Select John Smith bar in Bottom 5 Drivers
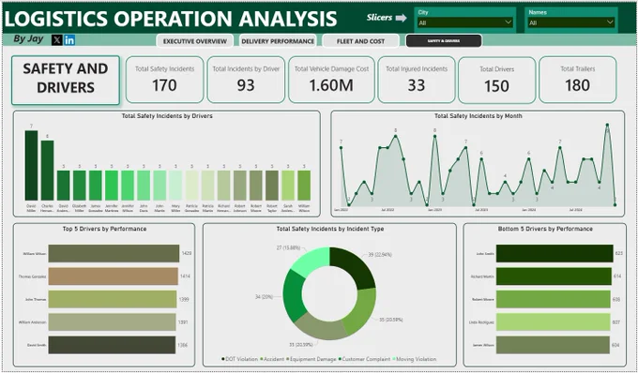The height and width of the screenshot is (373, 638). pos(554,253)
